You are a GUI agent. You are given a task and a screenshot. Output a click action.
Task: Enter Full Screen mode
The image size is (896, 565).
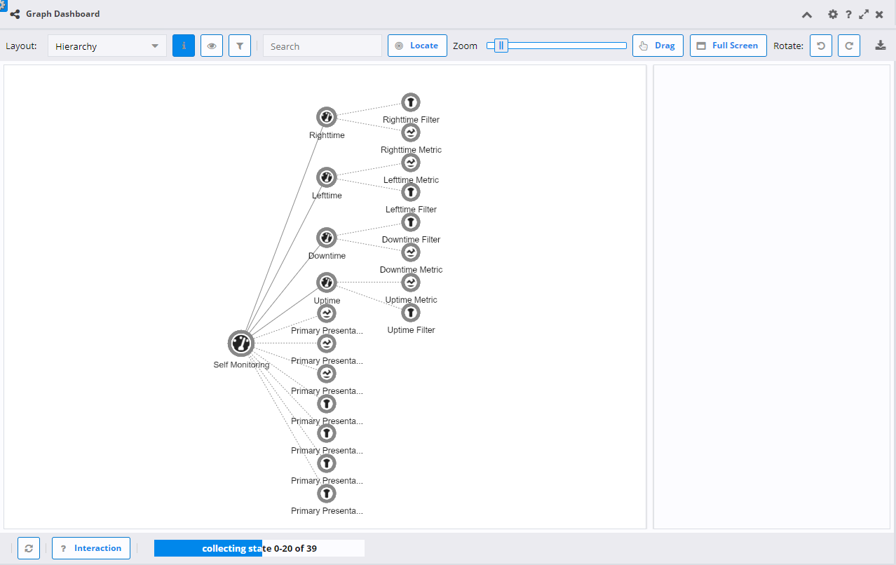click(x=728, y=45)
